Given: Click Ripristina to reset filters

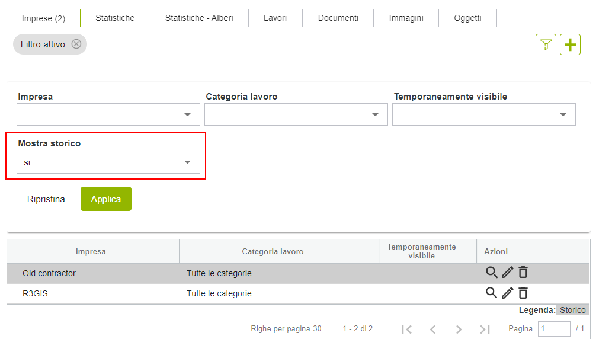Looking at the screenshot, I should (x=46, y=199).
